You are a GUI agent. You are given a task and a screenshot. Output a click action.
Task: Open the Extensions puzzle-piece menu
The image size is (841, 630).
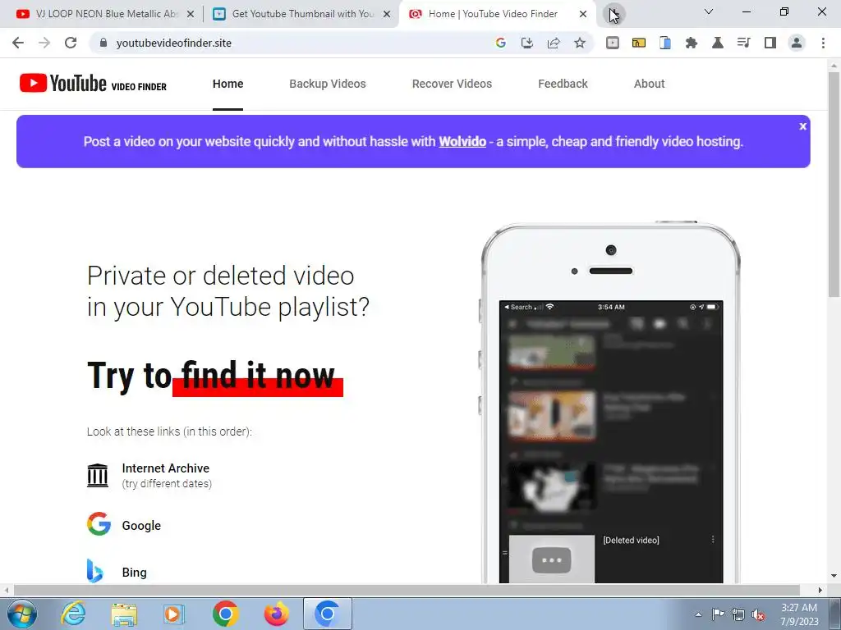coord(692,43)
